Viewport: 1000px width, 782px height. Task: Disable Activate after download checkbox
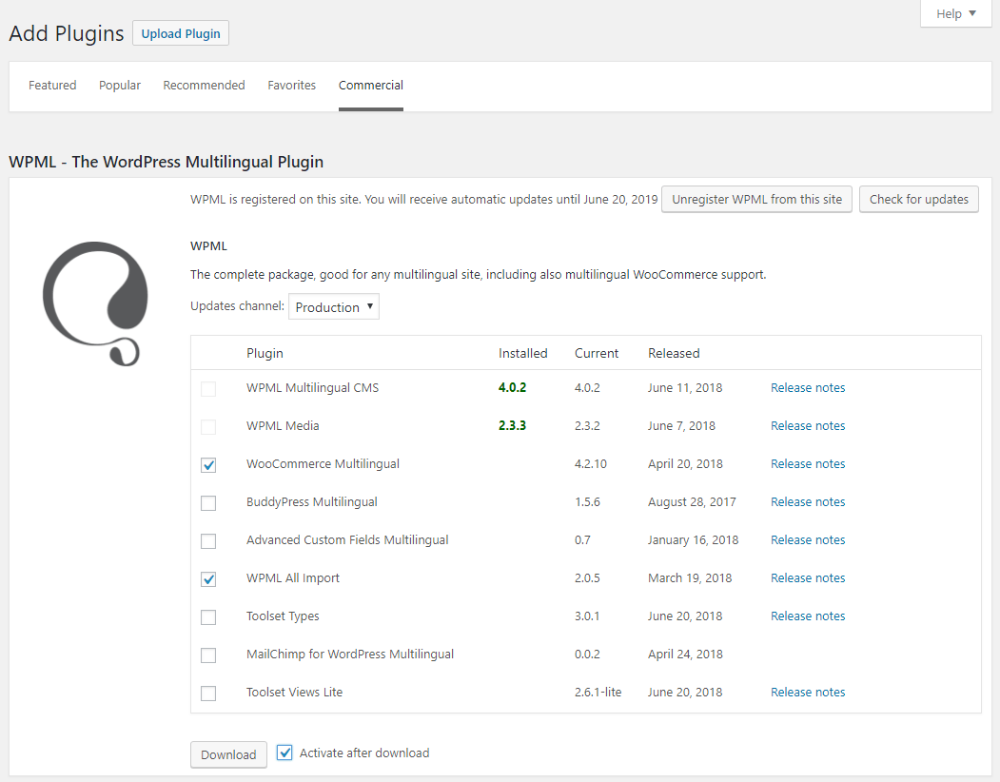click(284, 753)
